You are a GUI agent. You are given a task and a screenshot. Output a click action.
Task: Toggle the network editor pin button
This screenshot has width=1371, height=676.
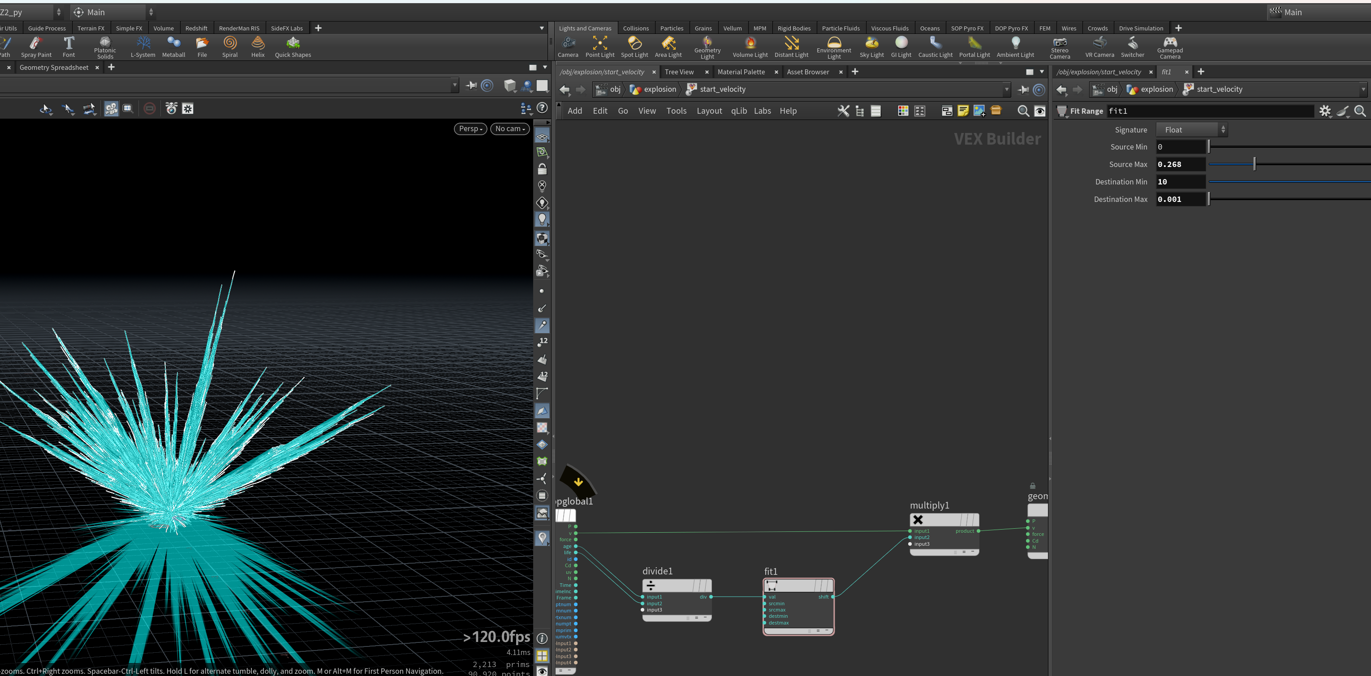coord(1022,90)
